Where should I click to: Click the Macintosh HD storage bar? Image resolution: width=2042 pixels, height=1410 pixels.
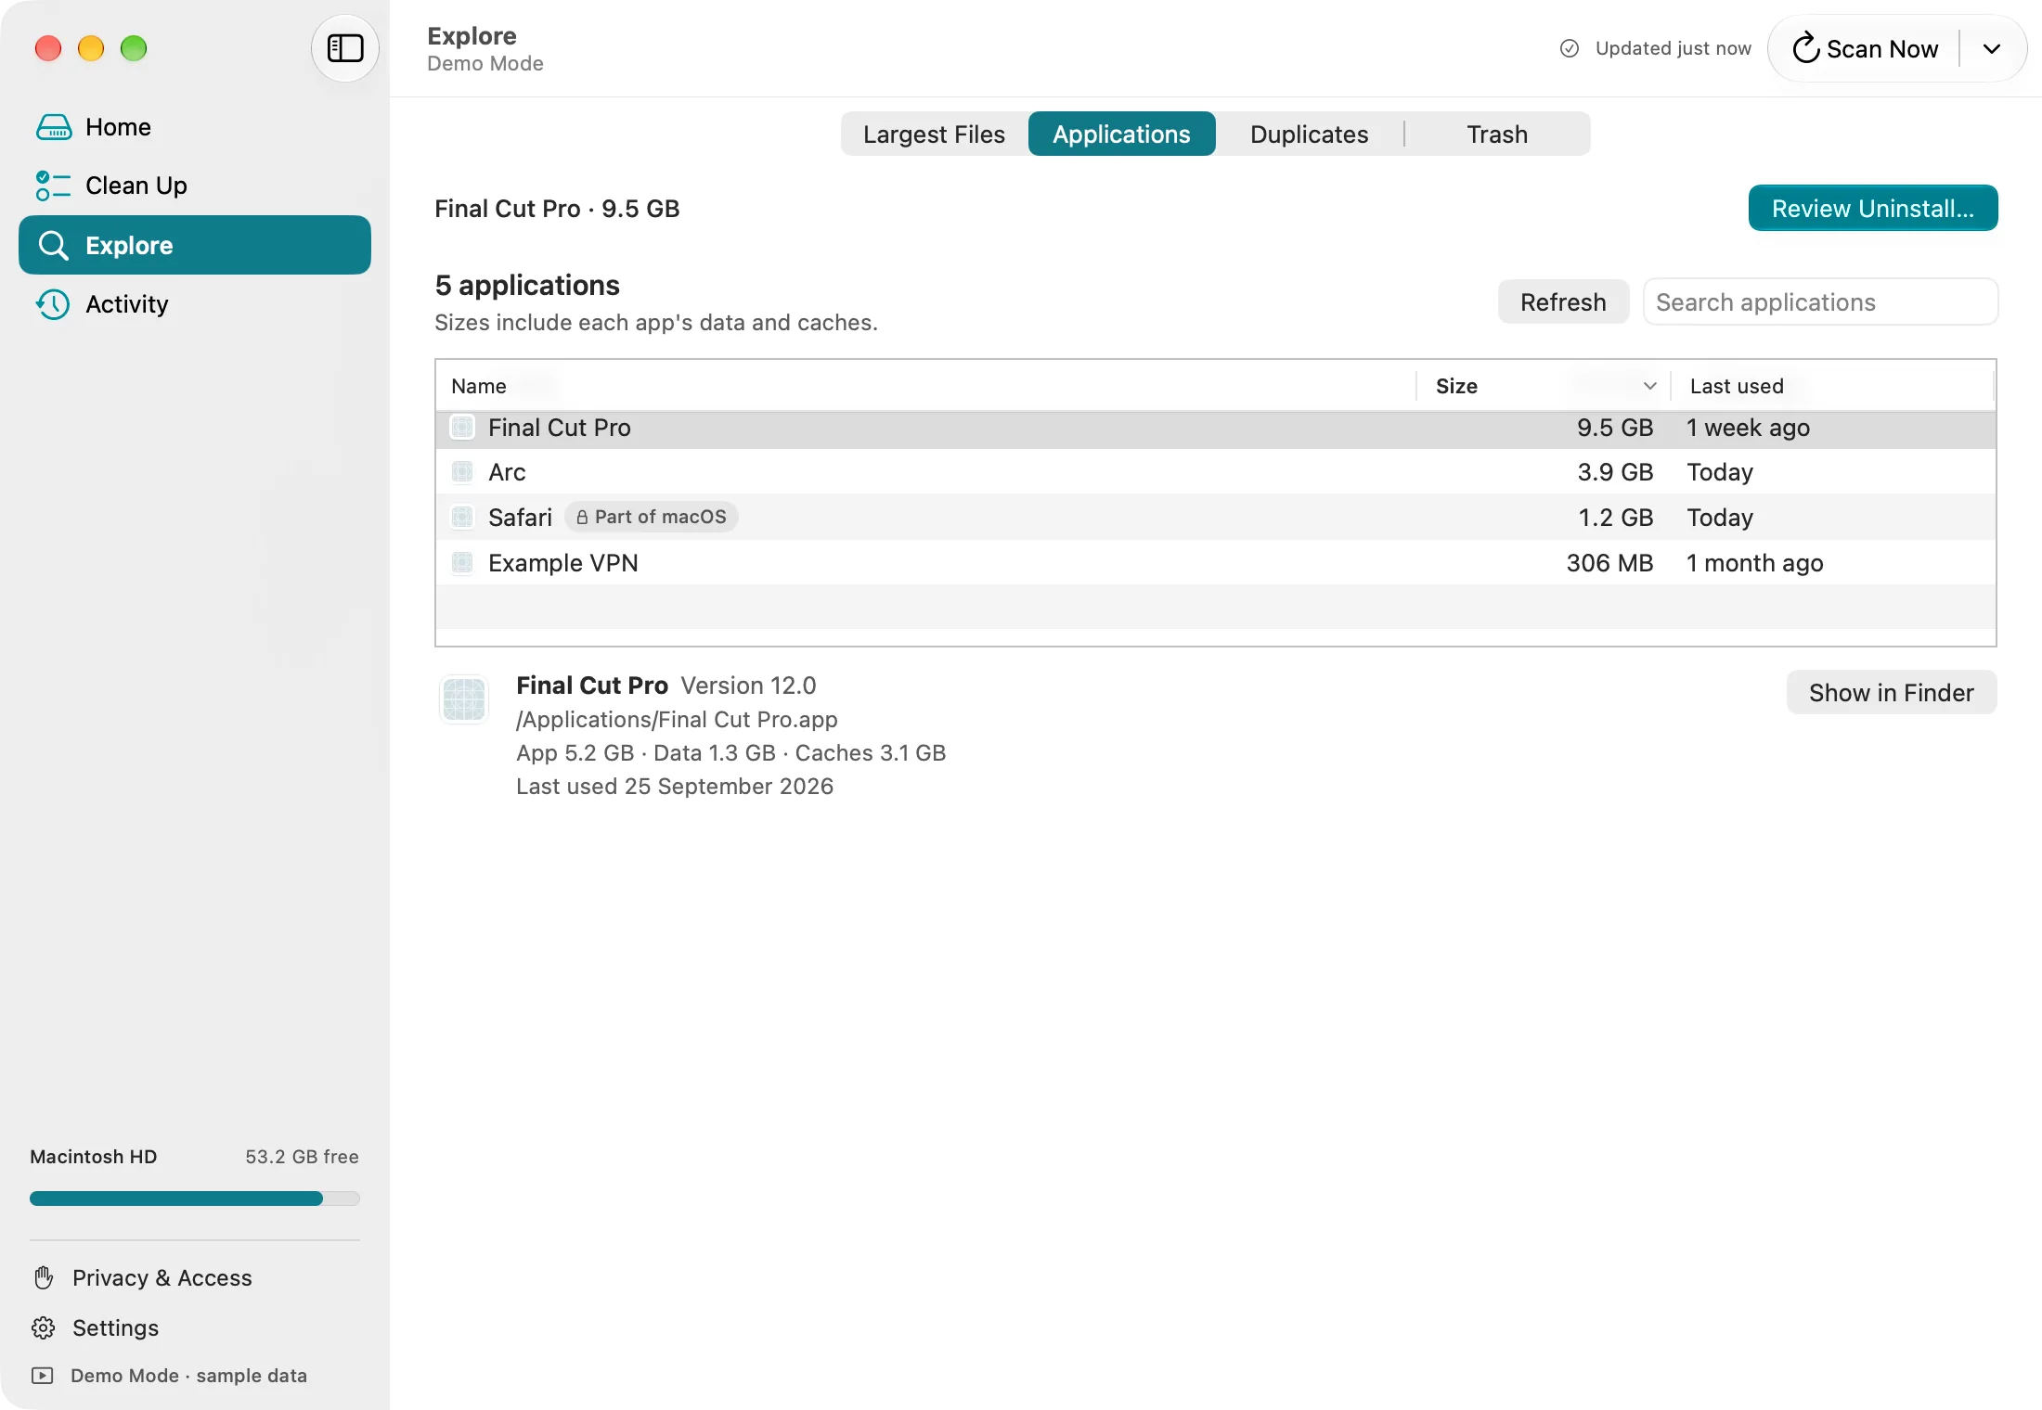tap(195, 1198)
